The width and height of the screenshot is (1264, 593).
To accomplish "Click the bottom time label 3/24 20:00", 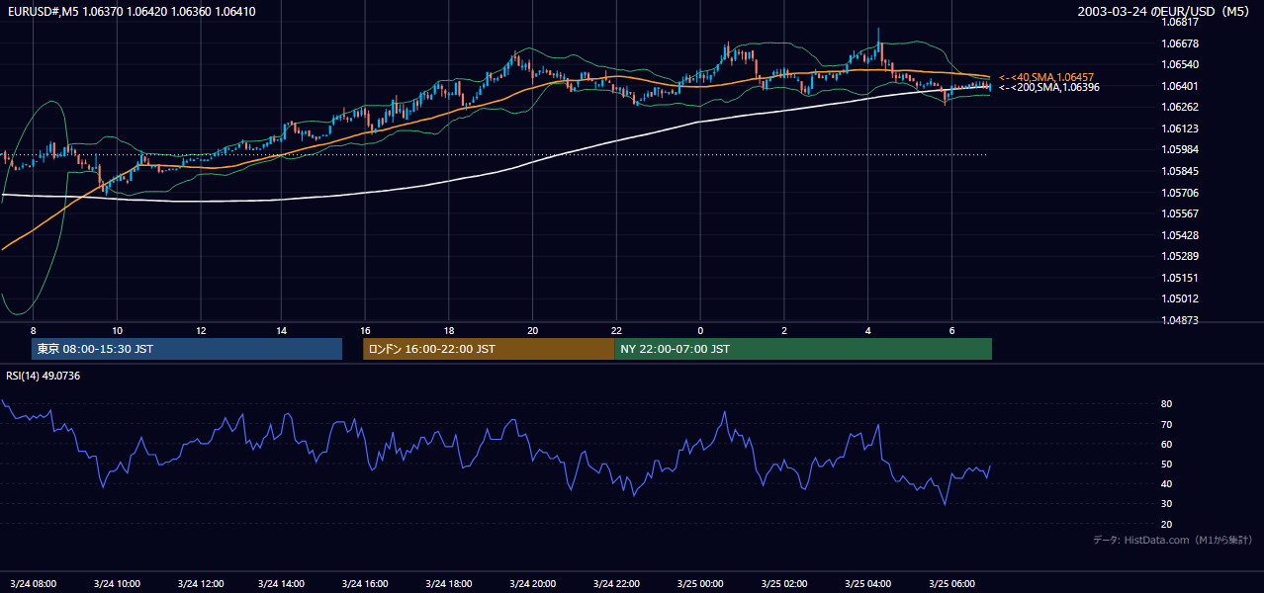I will pos(533,584).
